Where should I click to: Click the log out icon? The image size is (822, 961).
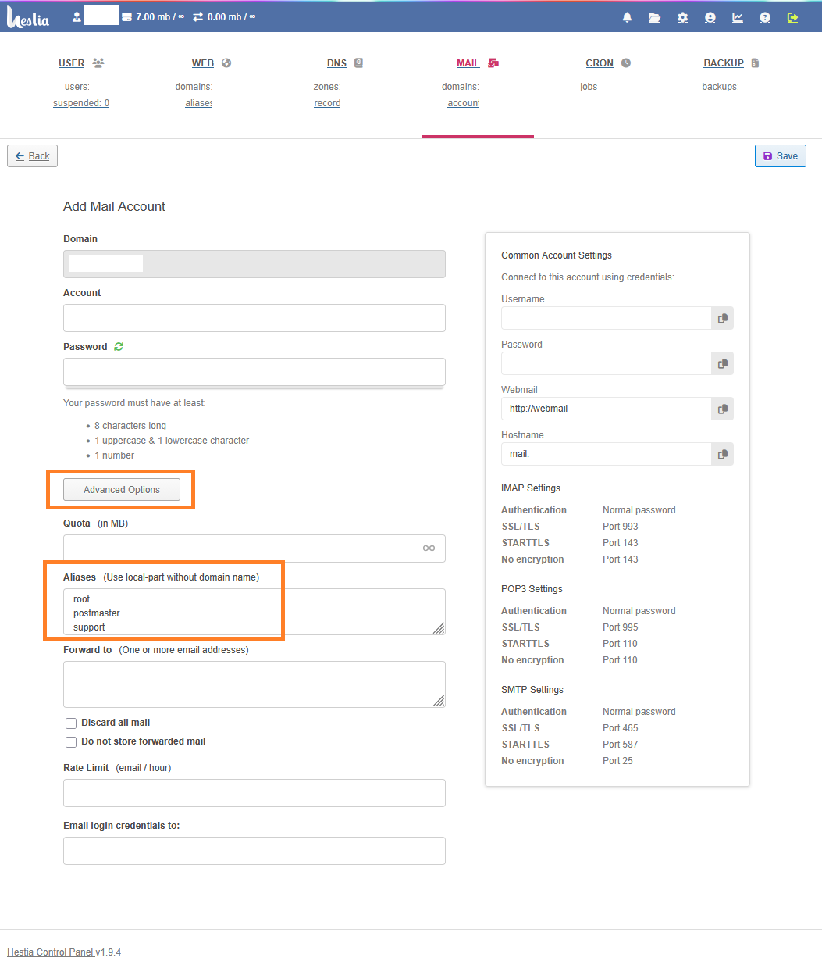793,17
